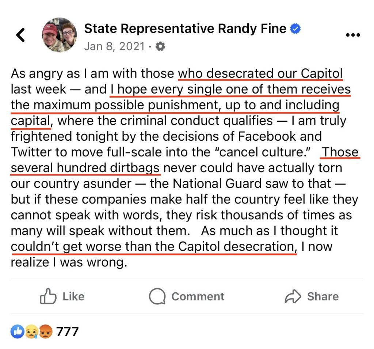374x349 pixels.
Task: Open the Jan 8, 2021 timestamp
Action: point(114,47)
